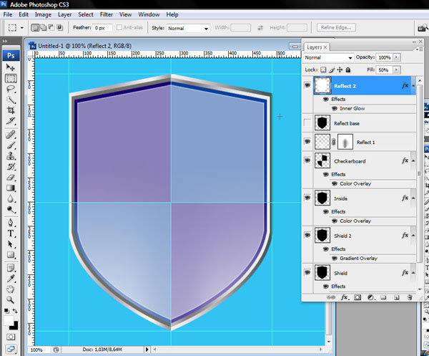The image size is (429, 356).
Task: Open the File menu
Action: (8, 14)
